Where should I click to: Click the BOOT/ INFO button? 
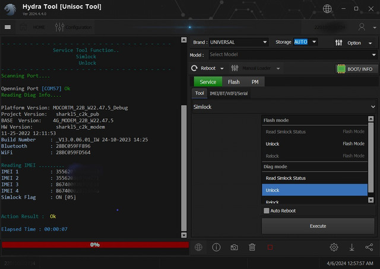[x=356, y=69]
